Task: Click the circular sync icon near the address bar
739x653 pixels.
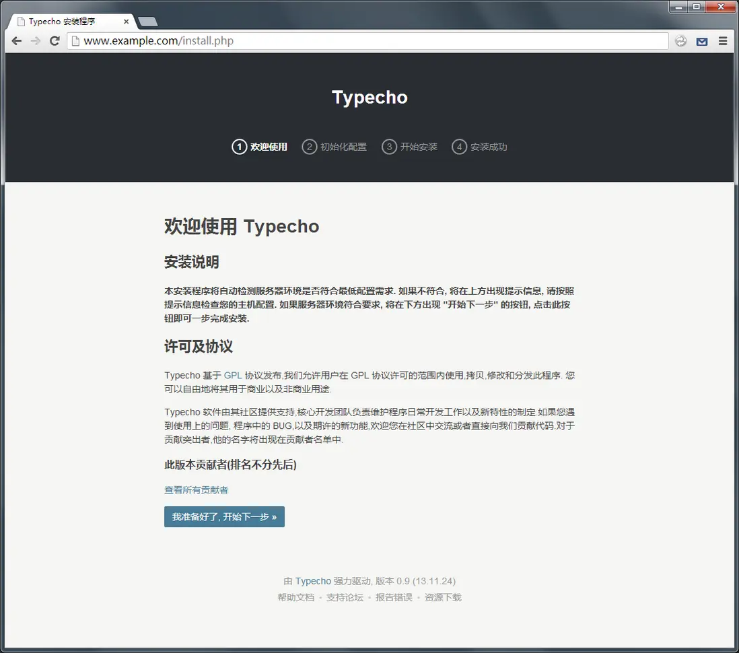Action: point(680,40)
